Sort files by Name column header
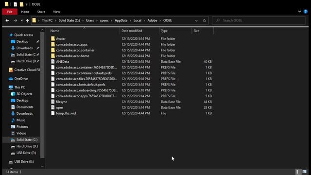Screen dimensions: 311x175 [55, 31]
